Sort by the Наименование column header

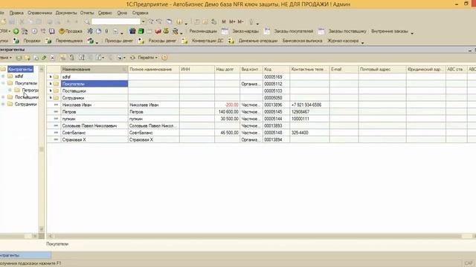coord(94,69)
